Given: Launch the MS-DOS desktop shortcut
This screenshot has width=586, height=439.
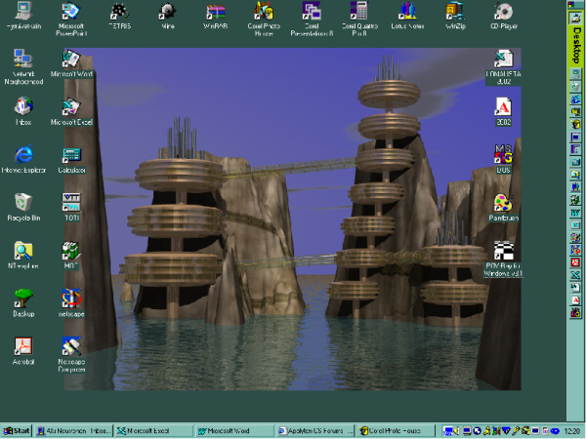Looking at the screenshot, I should pos(503,159).
